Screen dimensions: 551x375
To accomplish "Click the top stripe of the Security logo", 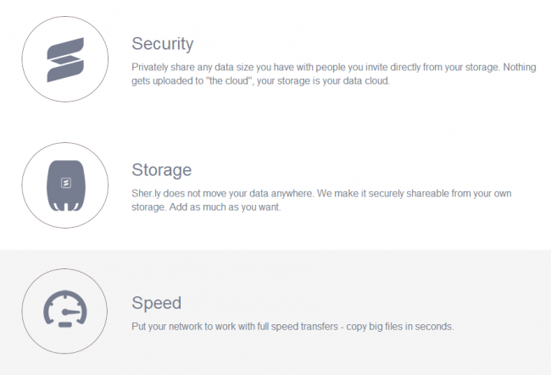I will 65,48.
